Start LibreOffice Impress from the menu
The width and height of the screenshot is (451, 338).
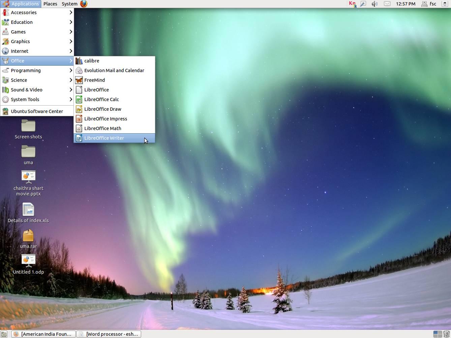105,119
